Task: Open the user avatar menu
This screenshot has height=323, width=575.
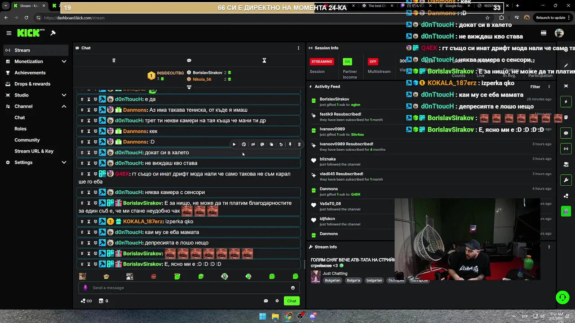Action: click(x=559, y=33)
